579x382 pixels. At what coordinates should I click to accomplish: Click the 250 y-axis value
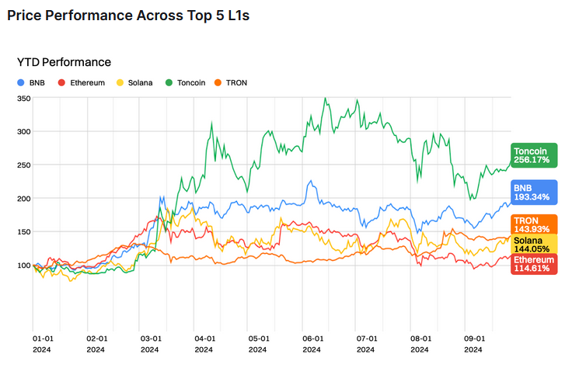tap(24, 165)
